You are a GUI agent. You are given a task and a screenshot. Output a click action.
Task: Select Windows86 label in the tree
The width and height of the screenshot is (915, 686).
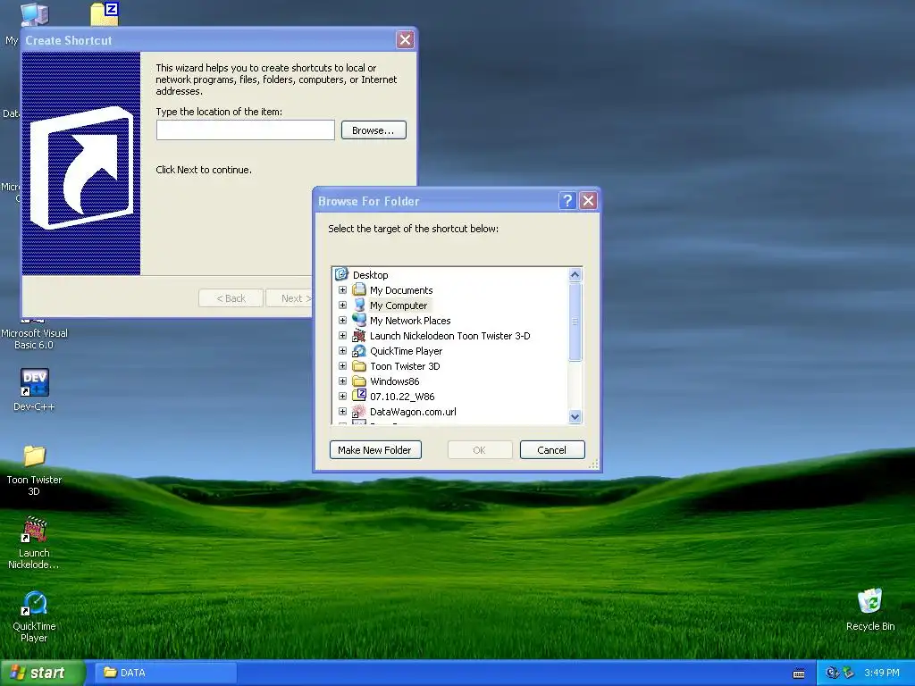point(394,381)
